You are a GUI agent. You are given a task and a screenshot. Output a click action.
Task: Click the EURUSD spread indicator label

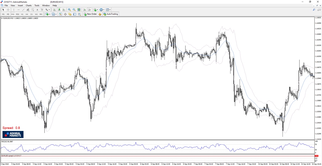click(11, 156)
